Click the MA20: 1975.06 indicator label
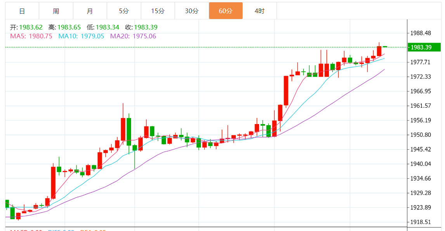 pos(133,36)
